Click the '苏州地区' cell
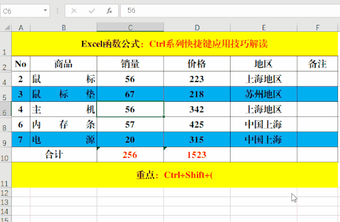340x222 pixels. tap(263, 94)
